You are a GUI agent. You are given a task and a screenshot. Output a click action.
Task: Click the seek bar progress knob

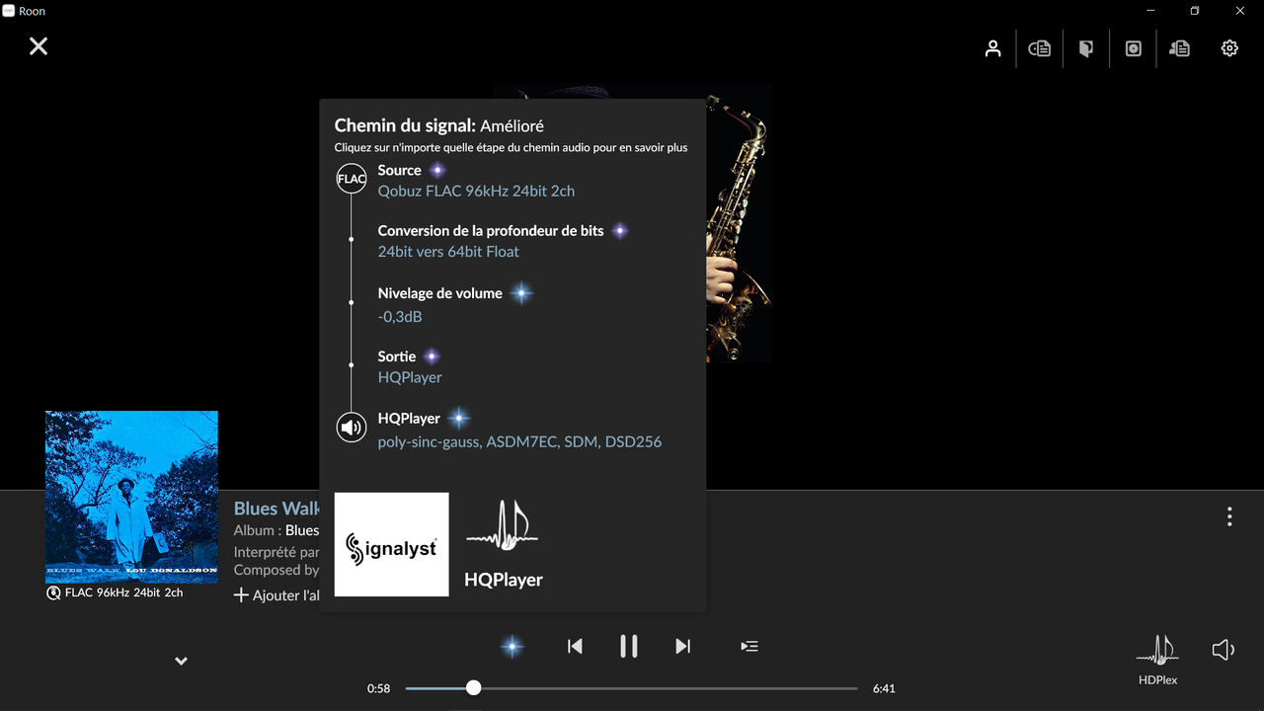point(474,688)
